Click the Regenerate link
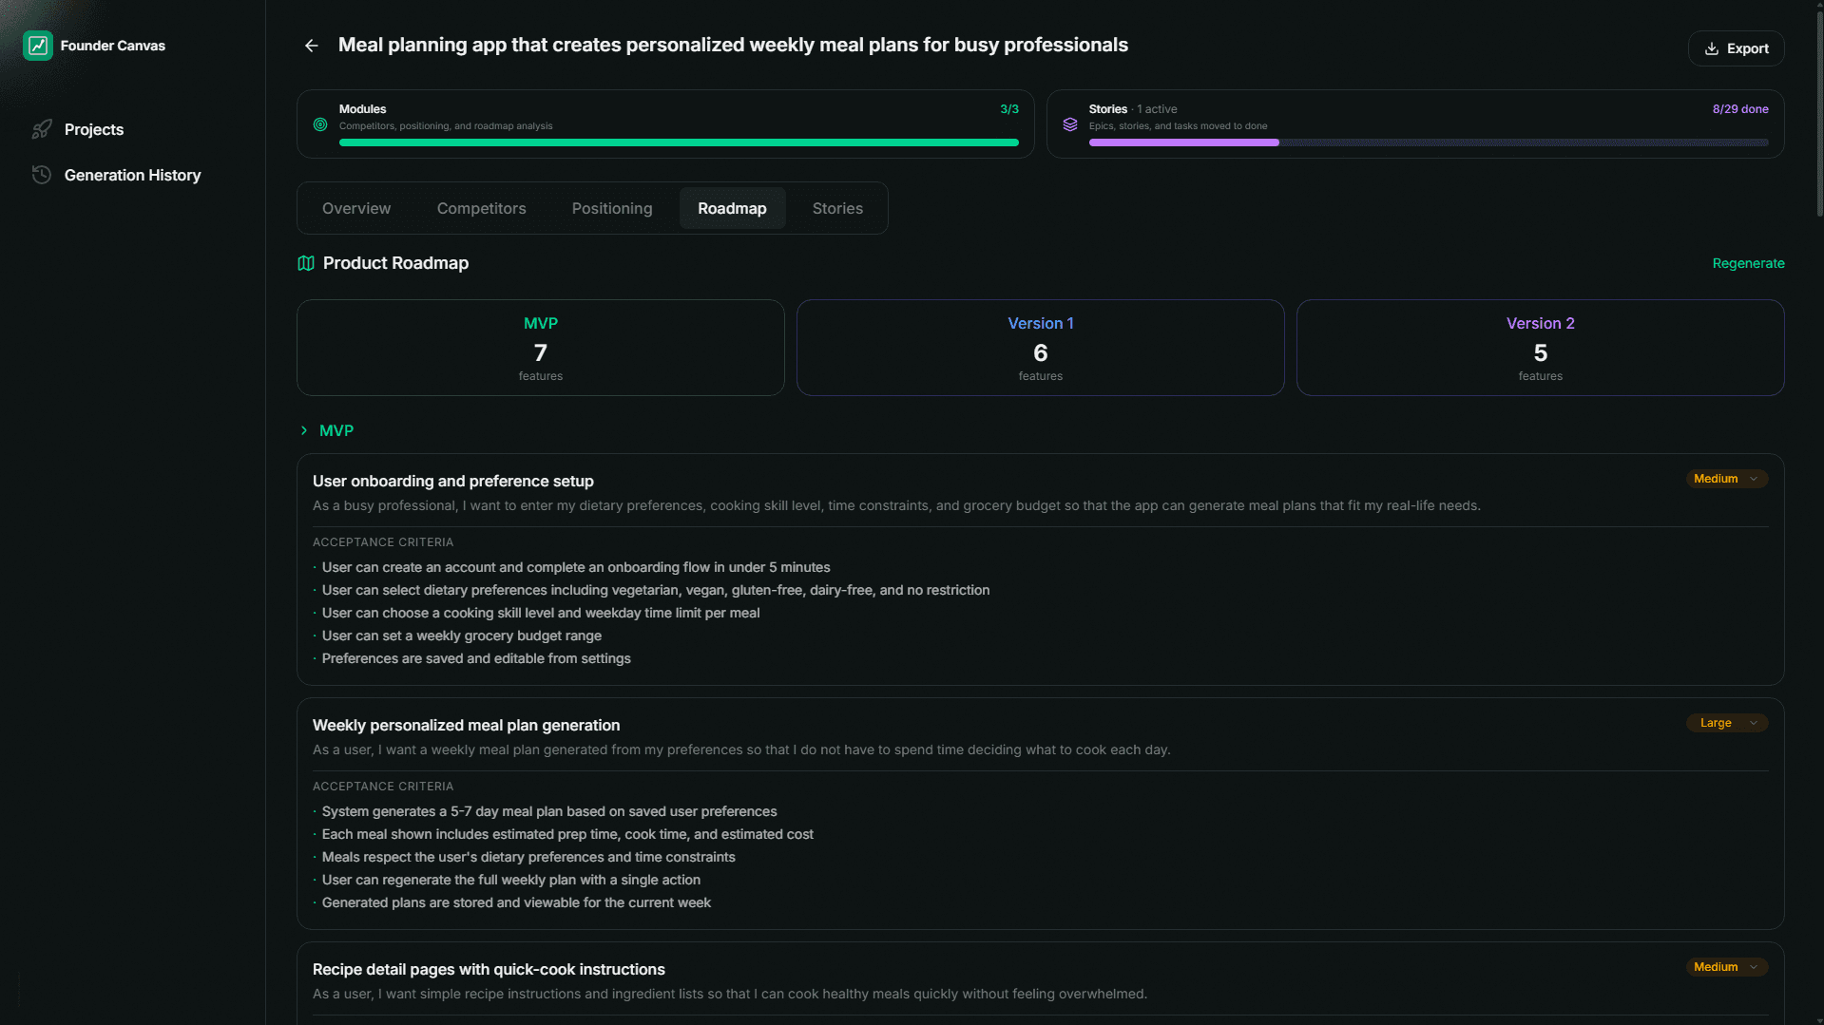Screen dimensions: 1824x1025 tap(1748, 263)
